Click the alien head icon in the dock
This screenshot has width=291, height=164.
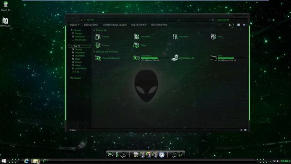click(x=181, y=154)
